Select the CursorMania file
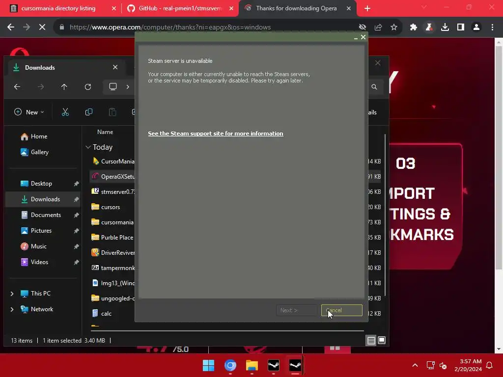Viewport: 503px width, 377px height. 112,161
